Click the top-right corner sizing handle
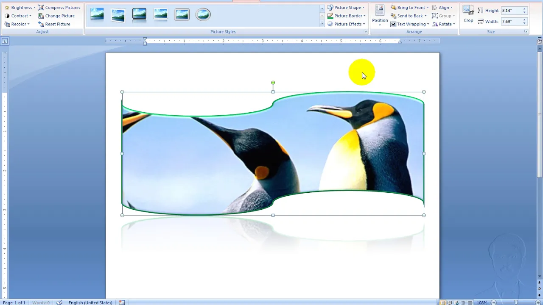The width and height of the screenshot is (543, 305). click(x=424, y=92)
